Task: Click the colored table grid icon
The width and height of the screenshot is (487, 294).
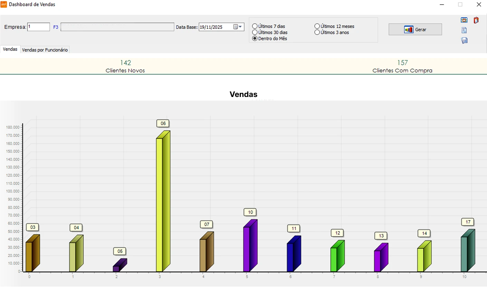Action: [464, 20]
